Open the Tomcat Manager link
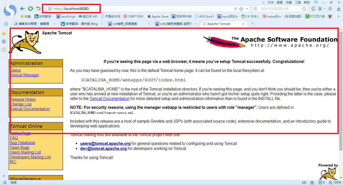This screenshot has width=343, height=185. point(24,75)
